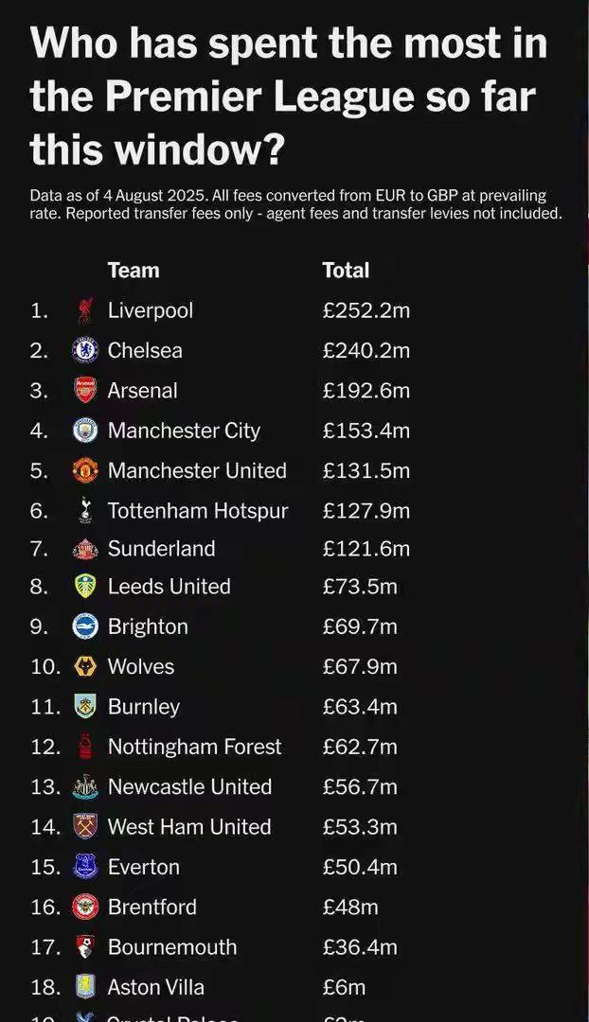Click the Chelsea club crest
The height and width of the screenshot is (1022, 589).
pos(85,351)
